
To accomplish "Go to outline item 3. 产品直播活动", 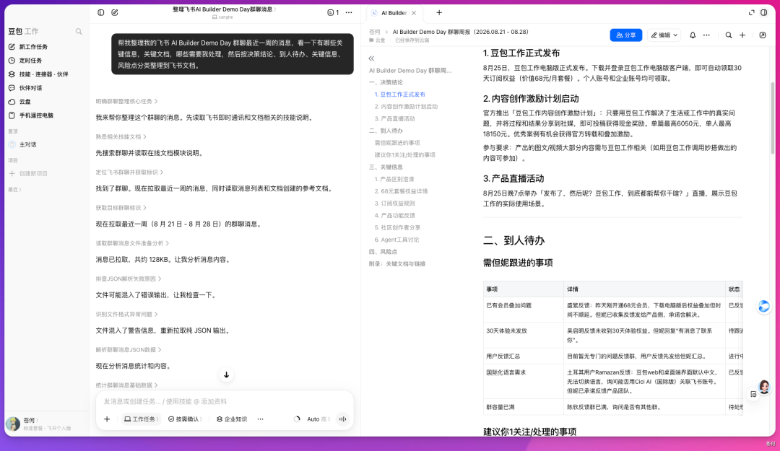I will (x=394, y=119).
